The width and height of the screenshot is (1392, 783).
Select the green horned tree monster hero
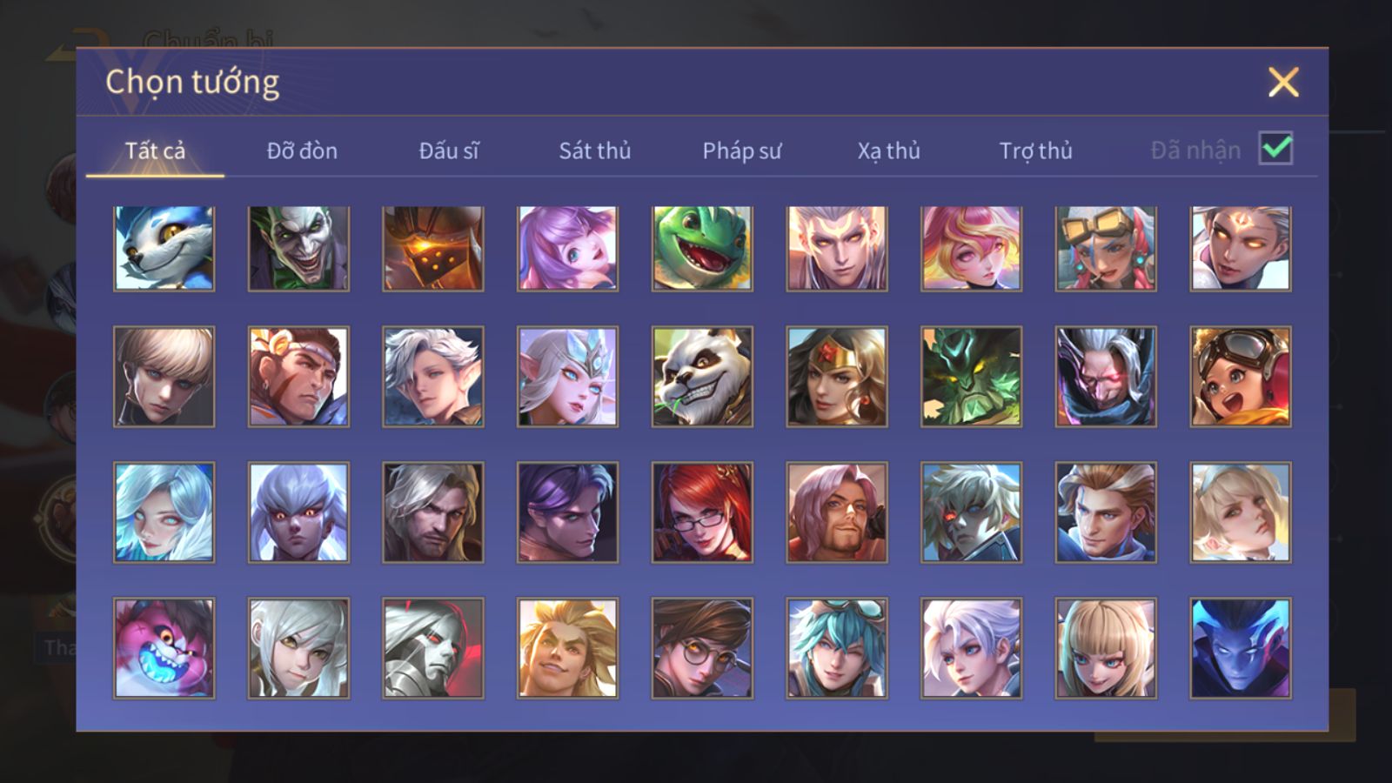(971, 377)
